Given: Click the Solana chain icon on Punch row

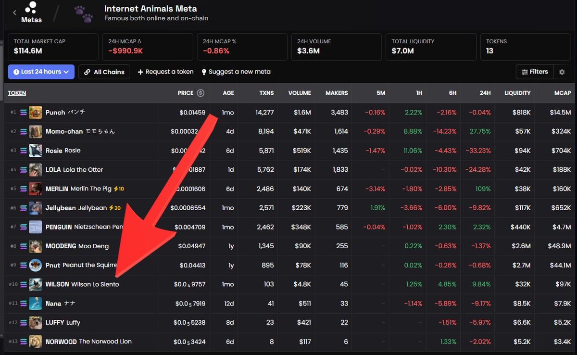Looking at the screenshot, I should (x=23, y=112).
